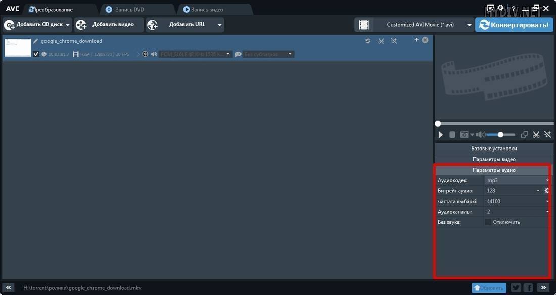
Task: Click the magic wand icon under the preview
Action: (x=548, y=135)
